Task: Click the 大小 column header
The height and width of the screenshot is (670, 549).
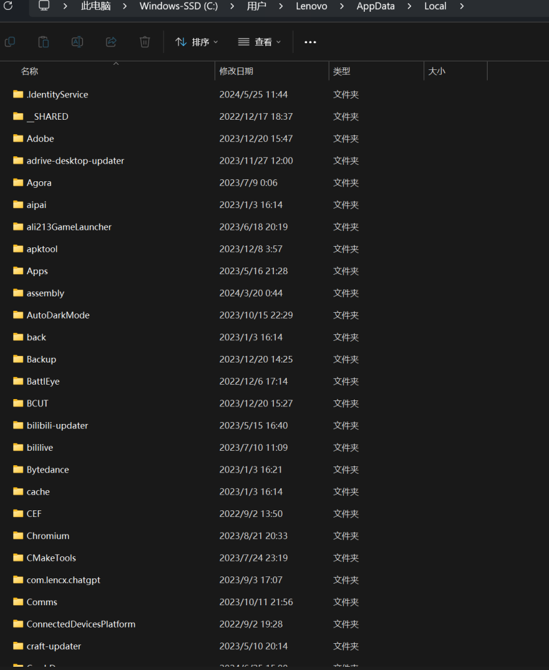Action: (x=437, y=71)
